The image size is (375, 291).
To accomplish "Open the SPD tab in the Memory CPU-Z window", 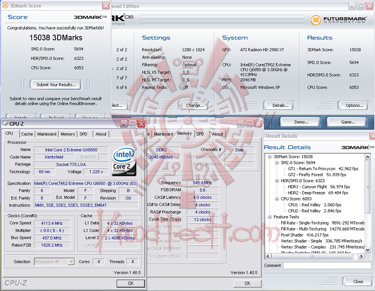I will (x=200, y=134).
